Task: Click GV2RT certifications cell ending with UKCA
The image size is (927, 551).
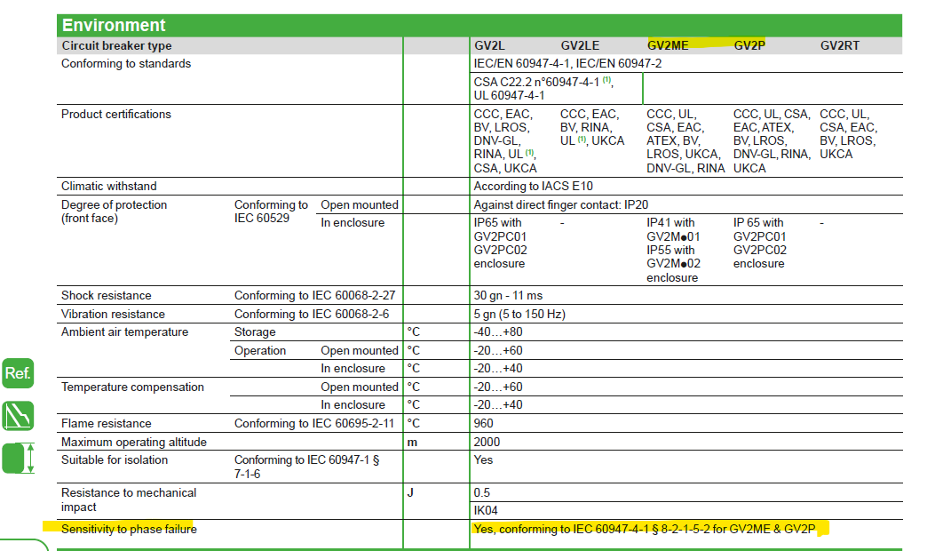Action: 848,134
